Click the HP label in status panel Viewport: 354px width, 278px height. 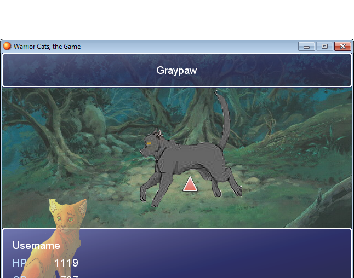click(x=19, y=263)
